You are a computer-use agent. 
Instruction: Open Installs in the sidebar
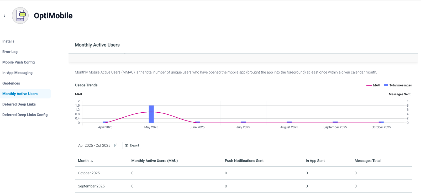[8, 41]
